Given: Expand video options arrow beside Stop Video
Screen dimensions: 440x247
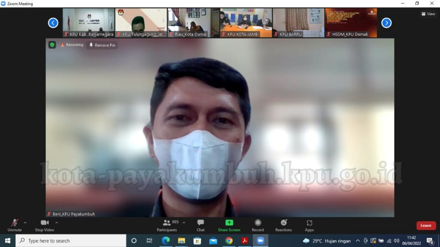Looking at the screenshot, I should (57, 223).
